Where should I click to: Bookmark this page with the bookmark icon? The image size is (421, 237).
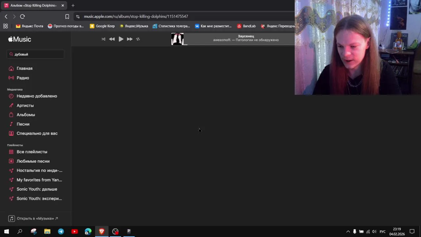(x=67, y=16)
